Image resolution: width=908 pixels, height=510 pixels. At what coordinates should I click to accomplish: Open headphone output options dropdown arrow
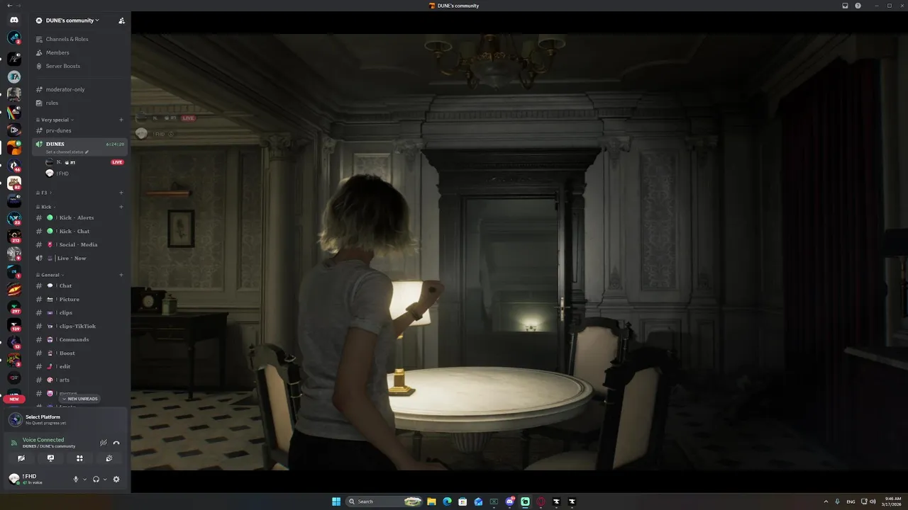point(105,480)
